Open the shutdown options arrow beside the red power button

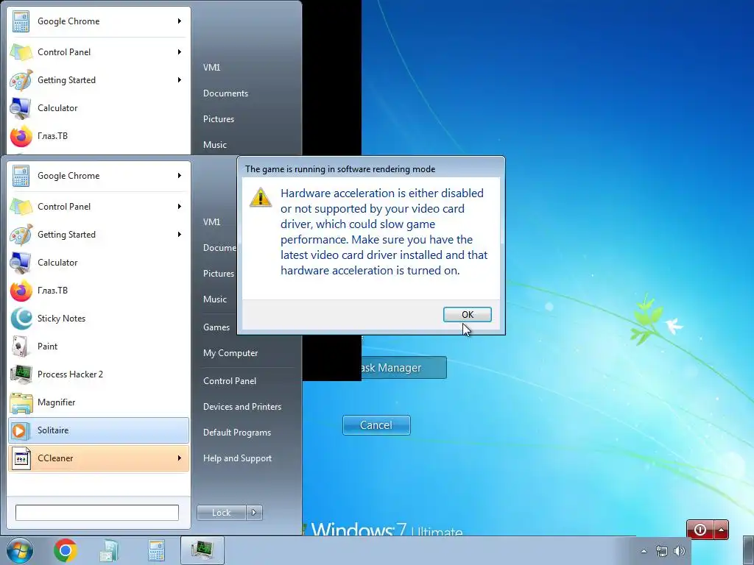(722, 530)
